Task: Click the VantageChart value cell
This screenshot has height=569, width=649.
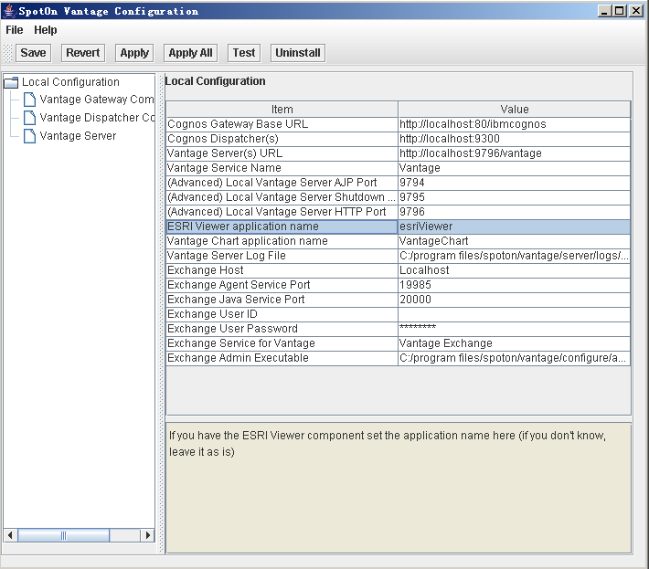Action: coord(514,241)
